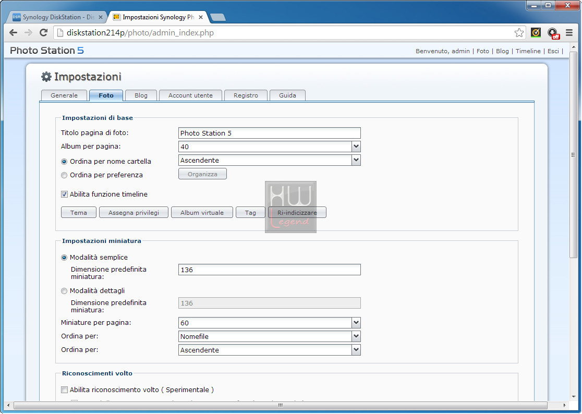Click Assegna privilegi button
This screenshot has height=414, width=582.
point(134,213)
